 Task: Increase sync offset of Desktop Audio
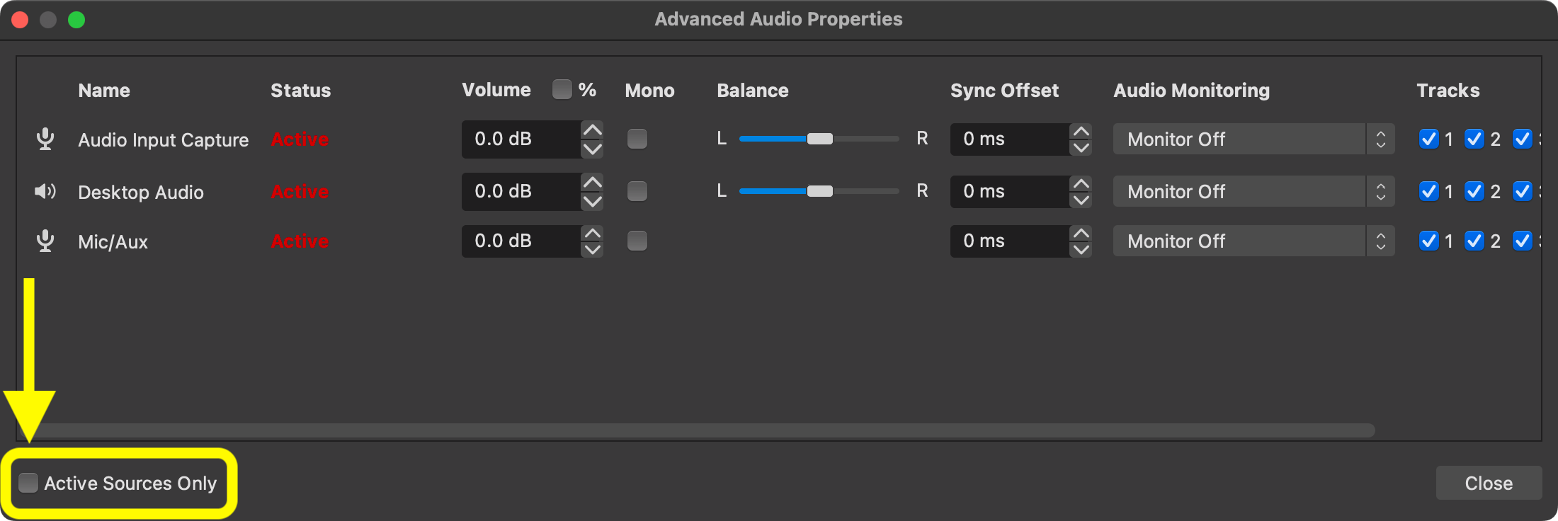point(1081,183)
